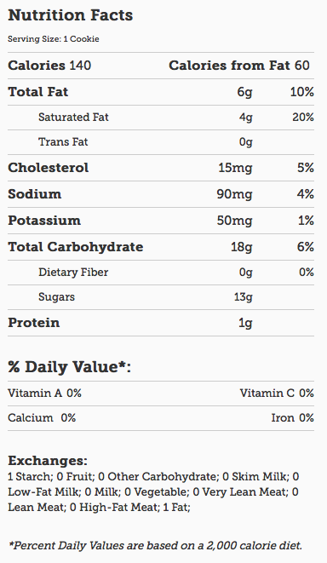Select the Total Carbohydrate label
The height and width of the screenshot is (563, 327).
point(76,247)
